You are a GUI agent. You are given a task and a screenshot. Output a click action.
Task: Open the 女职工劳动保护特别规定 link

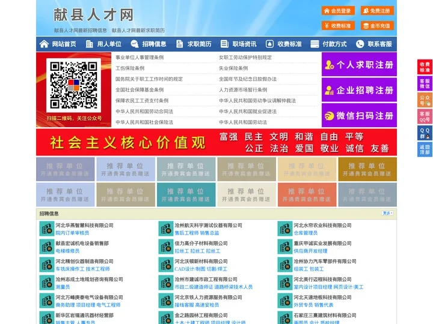(245, 58)
